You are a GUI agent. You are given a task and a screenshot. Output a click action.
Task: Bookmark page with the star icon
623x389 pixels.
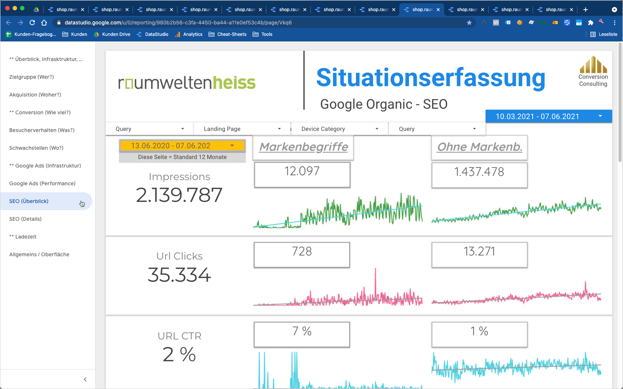469,23
